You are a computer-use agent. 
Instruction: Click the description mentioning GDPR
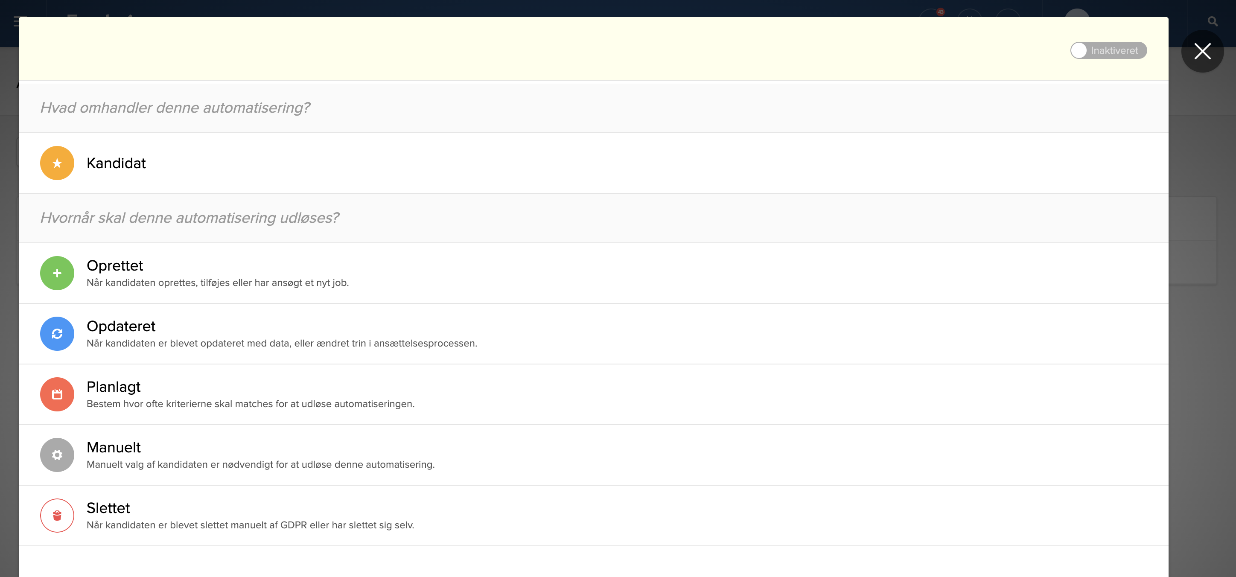tap(250, 525)
